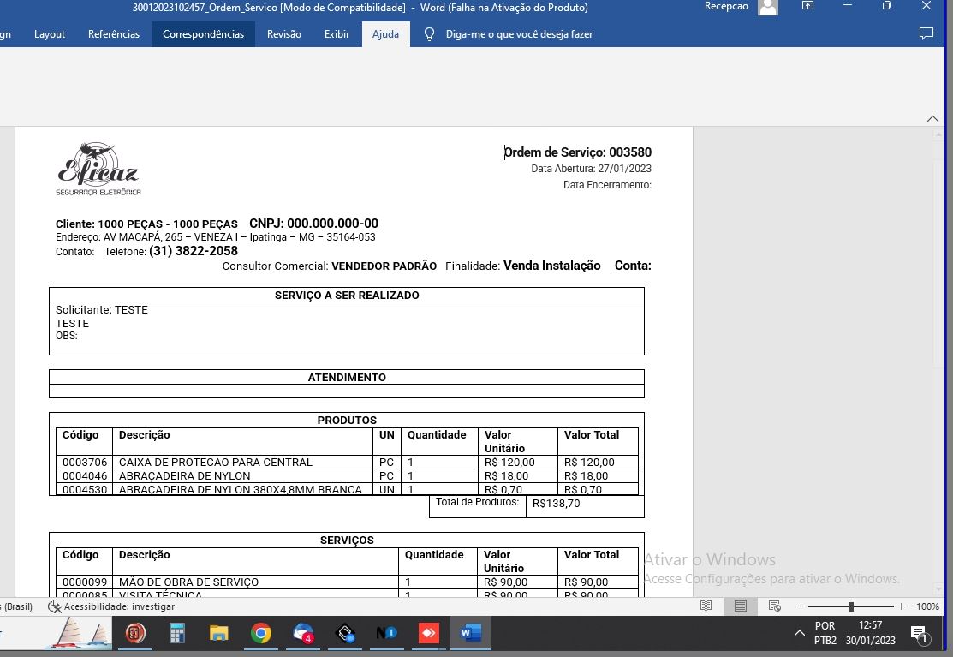953x657 pixels.
Task: Click the 'Conta:' label
Action: click(x=633, y=265)
